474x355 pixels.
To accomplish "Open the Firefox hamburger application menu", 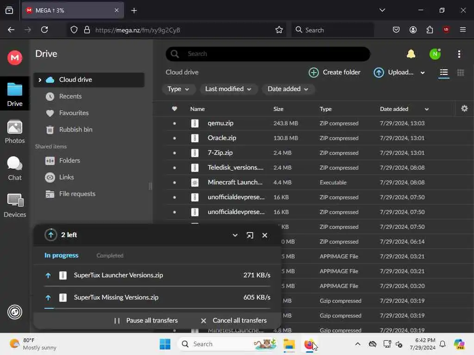I will (x=462, y=30).
